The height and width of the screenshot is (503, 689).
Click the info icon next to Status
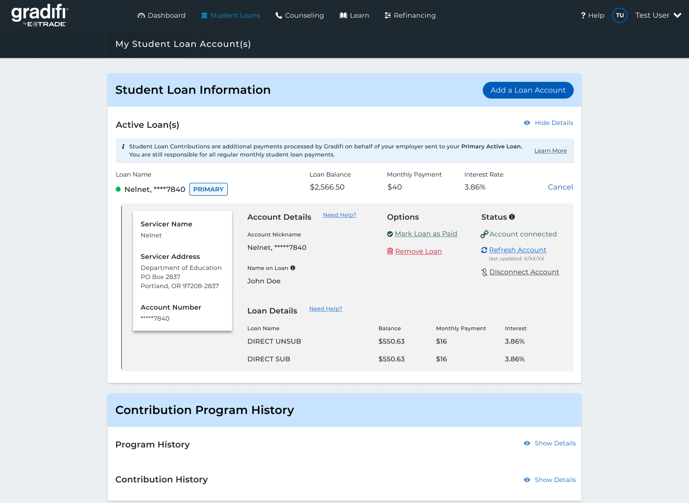tap(512, 217)
